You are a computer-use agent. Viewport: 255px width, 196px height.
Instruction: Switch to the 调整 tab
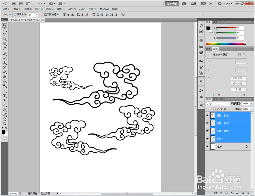click(x=208, y=49)
